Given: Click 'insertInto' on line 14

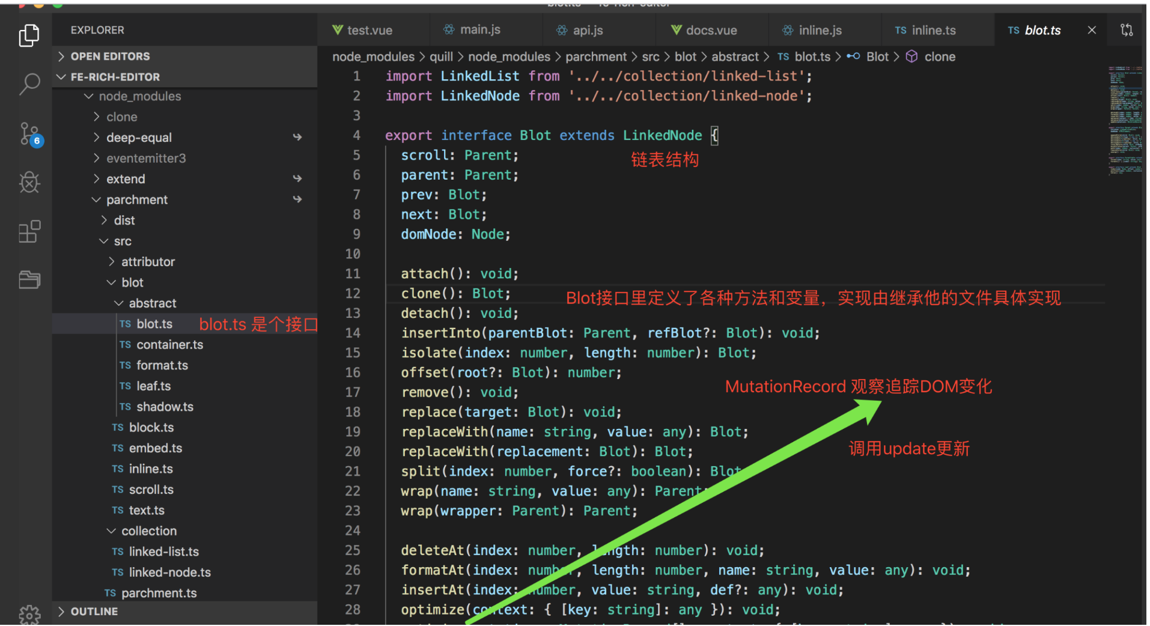Looking at the screenshot, I should (x=441, y=333).
